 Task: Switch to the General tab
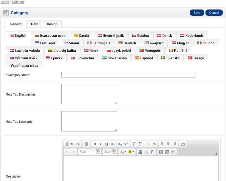[16, 24]
